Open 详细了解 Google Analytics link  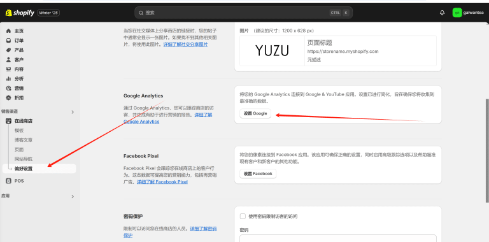[168, 118]
